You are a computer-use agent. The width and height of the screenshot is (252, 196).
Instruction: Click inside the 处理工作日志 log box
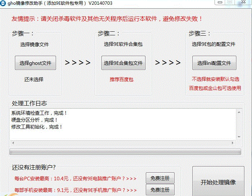point(123,124)
